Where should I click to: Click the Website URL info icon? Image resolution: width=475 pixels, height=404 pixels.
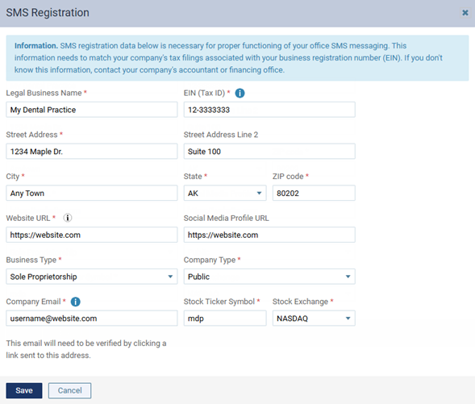(x=68, y=218)
